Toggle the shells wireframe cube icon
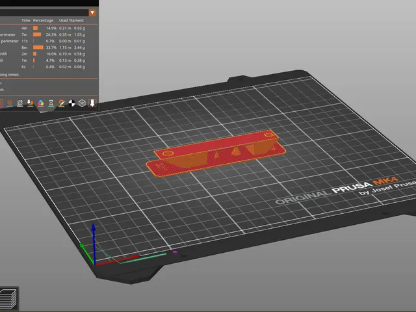The height and width of the screenshot is (312, 416). point(82,103)
